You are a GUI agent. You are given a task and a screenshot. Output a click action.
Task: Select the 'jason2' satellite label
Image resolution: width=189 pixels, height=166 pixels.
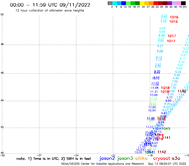(x=107, y=158)
